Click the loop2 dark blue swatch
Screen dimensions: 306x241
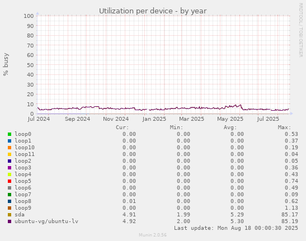coord(10,161)
